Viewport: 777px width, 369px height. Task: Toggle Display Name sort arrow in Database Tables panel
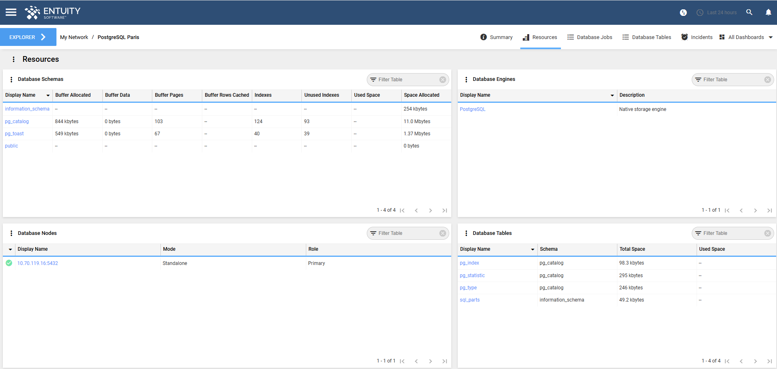click(532, 250)
